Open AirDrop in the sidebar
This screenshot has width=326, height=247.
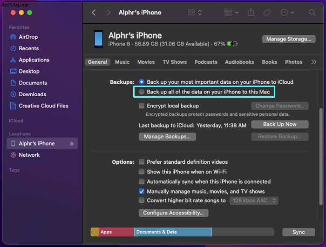pyautogui.click(x=28, y=37)
